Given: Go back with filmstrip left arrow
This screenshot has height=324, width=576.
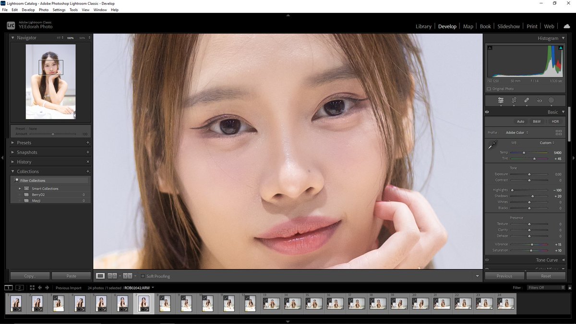Looking at the screenshot, I should pyautogui.click(x=40, y=288).
